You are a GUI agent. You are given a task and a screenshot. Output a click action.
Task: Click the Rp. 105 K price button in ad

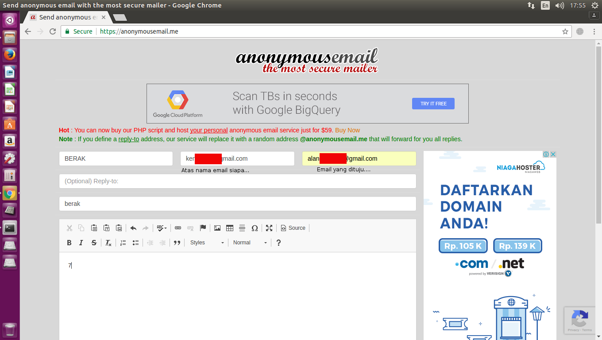(463, 246)
